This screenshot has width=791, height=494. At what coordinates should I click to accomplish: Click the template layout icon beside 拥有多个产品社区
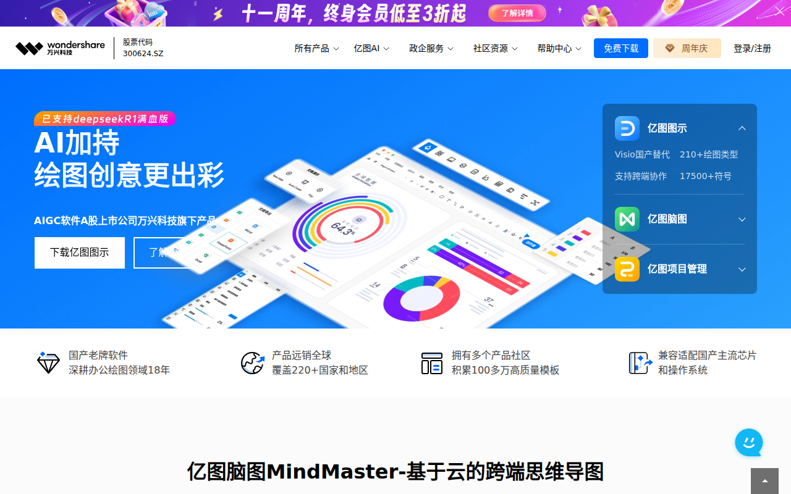[x=432, y=363]
